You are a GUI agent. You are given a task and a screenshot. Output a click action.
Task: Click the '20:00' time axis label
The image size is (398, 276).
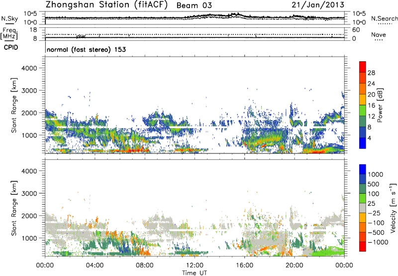(295, 266)
